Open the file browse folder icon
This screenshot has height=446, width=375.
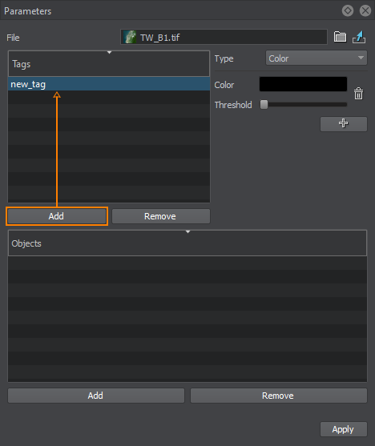tap(340, 37)
